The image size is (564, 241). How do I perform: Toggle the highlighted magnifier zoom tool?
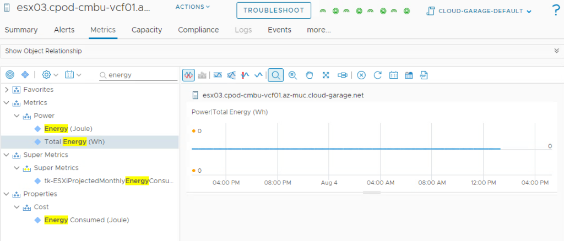(x=275, y=75)
